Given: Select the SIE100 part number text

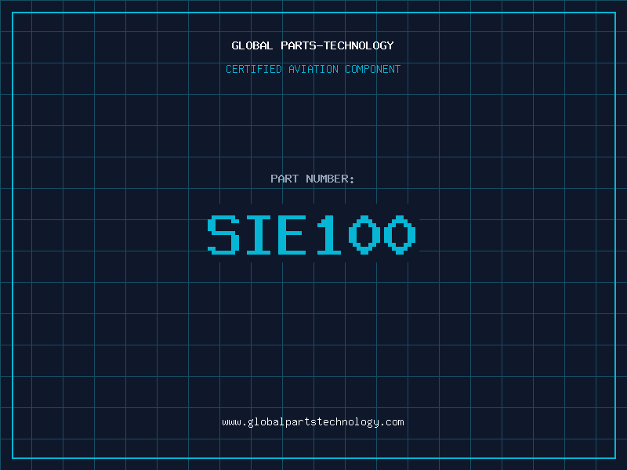Looking at the screenshot, I should [312, 234].
